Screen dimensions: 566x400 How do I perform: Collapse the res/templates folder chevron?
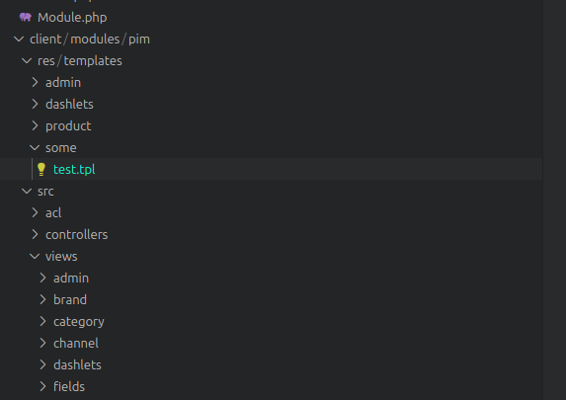pyautogui.click(x=27, y=60)
